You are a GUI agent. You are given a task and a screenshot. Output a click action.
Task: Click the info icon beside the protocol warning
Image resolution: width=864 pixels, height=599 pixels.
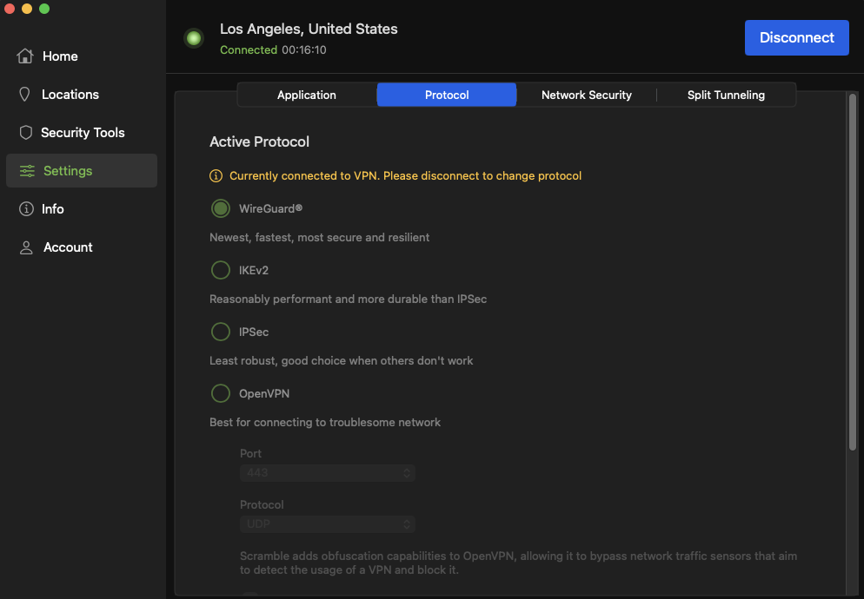click(x=216, y=175)
